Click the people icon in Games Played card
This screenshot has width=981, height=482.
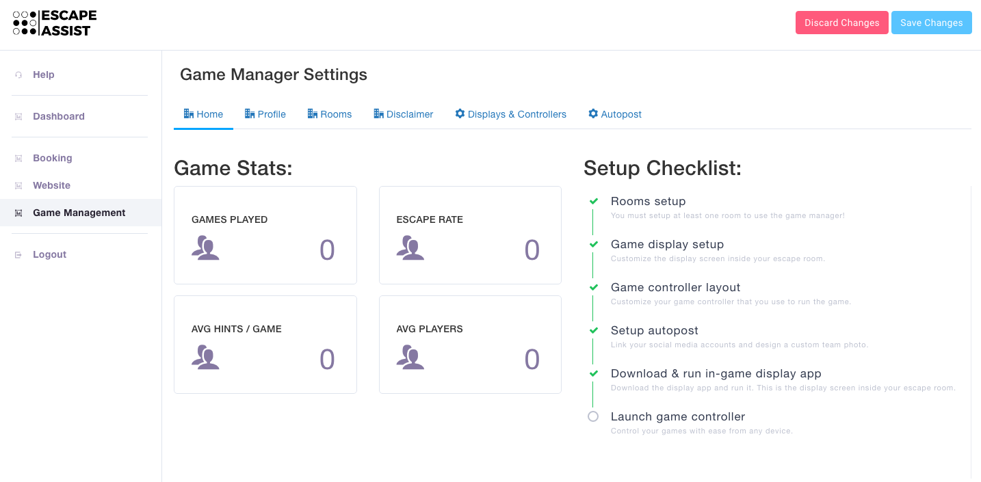click(205, 247)
